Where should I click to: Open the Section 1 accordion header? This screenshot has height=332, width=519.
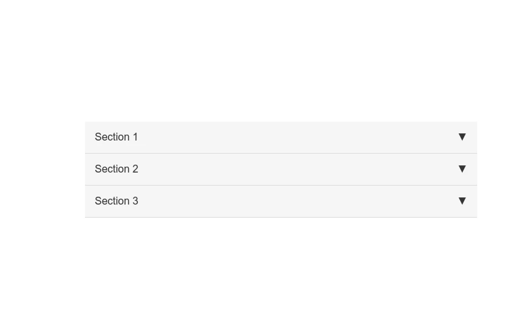click(280, 137)
